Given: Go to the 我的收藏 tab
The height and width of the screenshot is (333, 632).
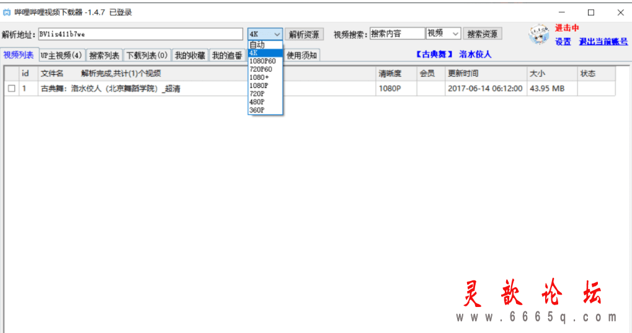Looking at the screenshot, I should (190, 56).
